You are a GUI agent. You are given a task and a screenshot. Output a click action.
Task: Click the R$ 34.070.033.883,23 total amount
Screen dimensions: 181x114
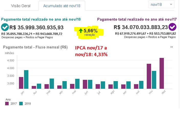click(141, 27)
